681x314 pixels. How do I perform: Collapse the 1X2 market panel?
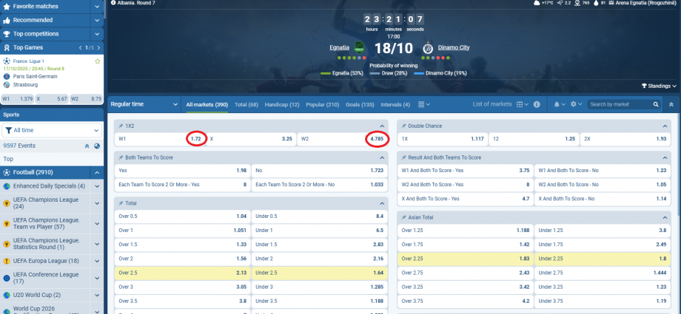(x=382, y=126)
